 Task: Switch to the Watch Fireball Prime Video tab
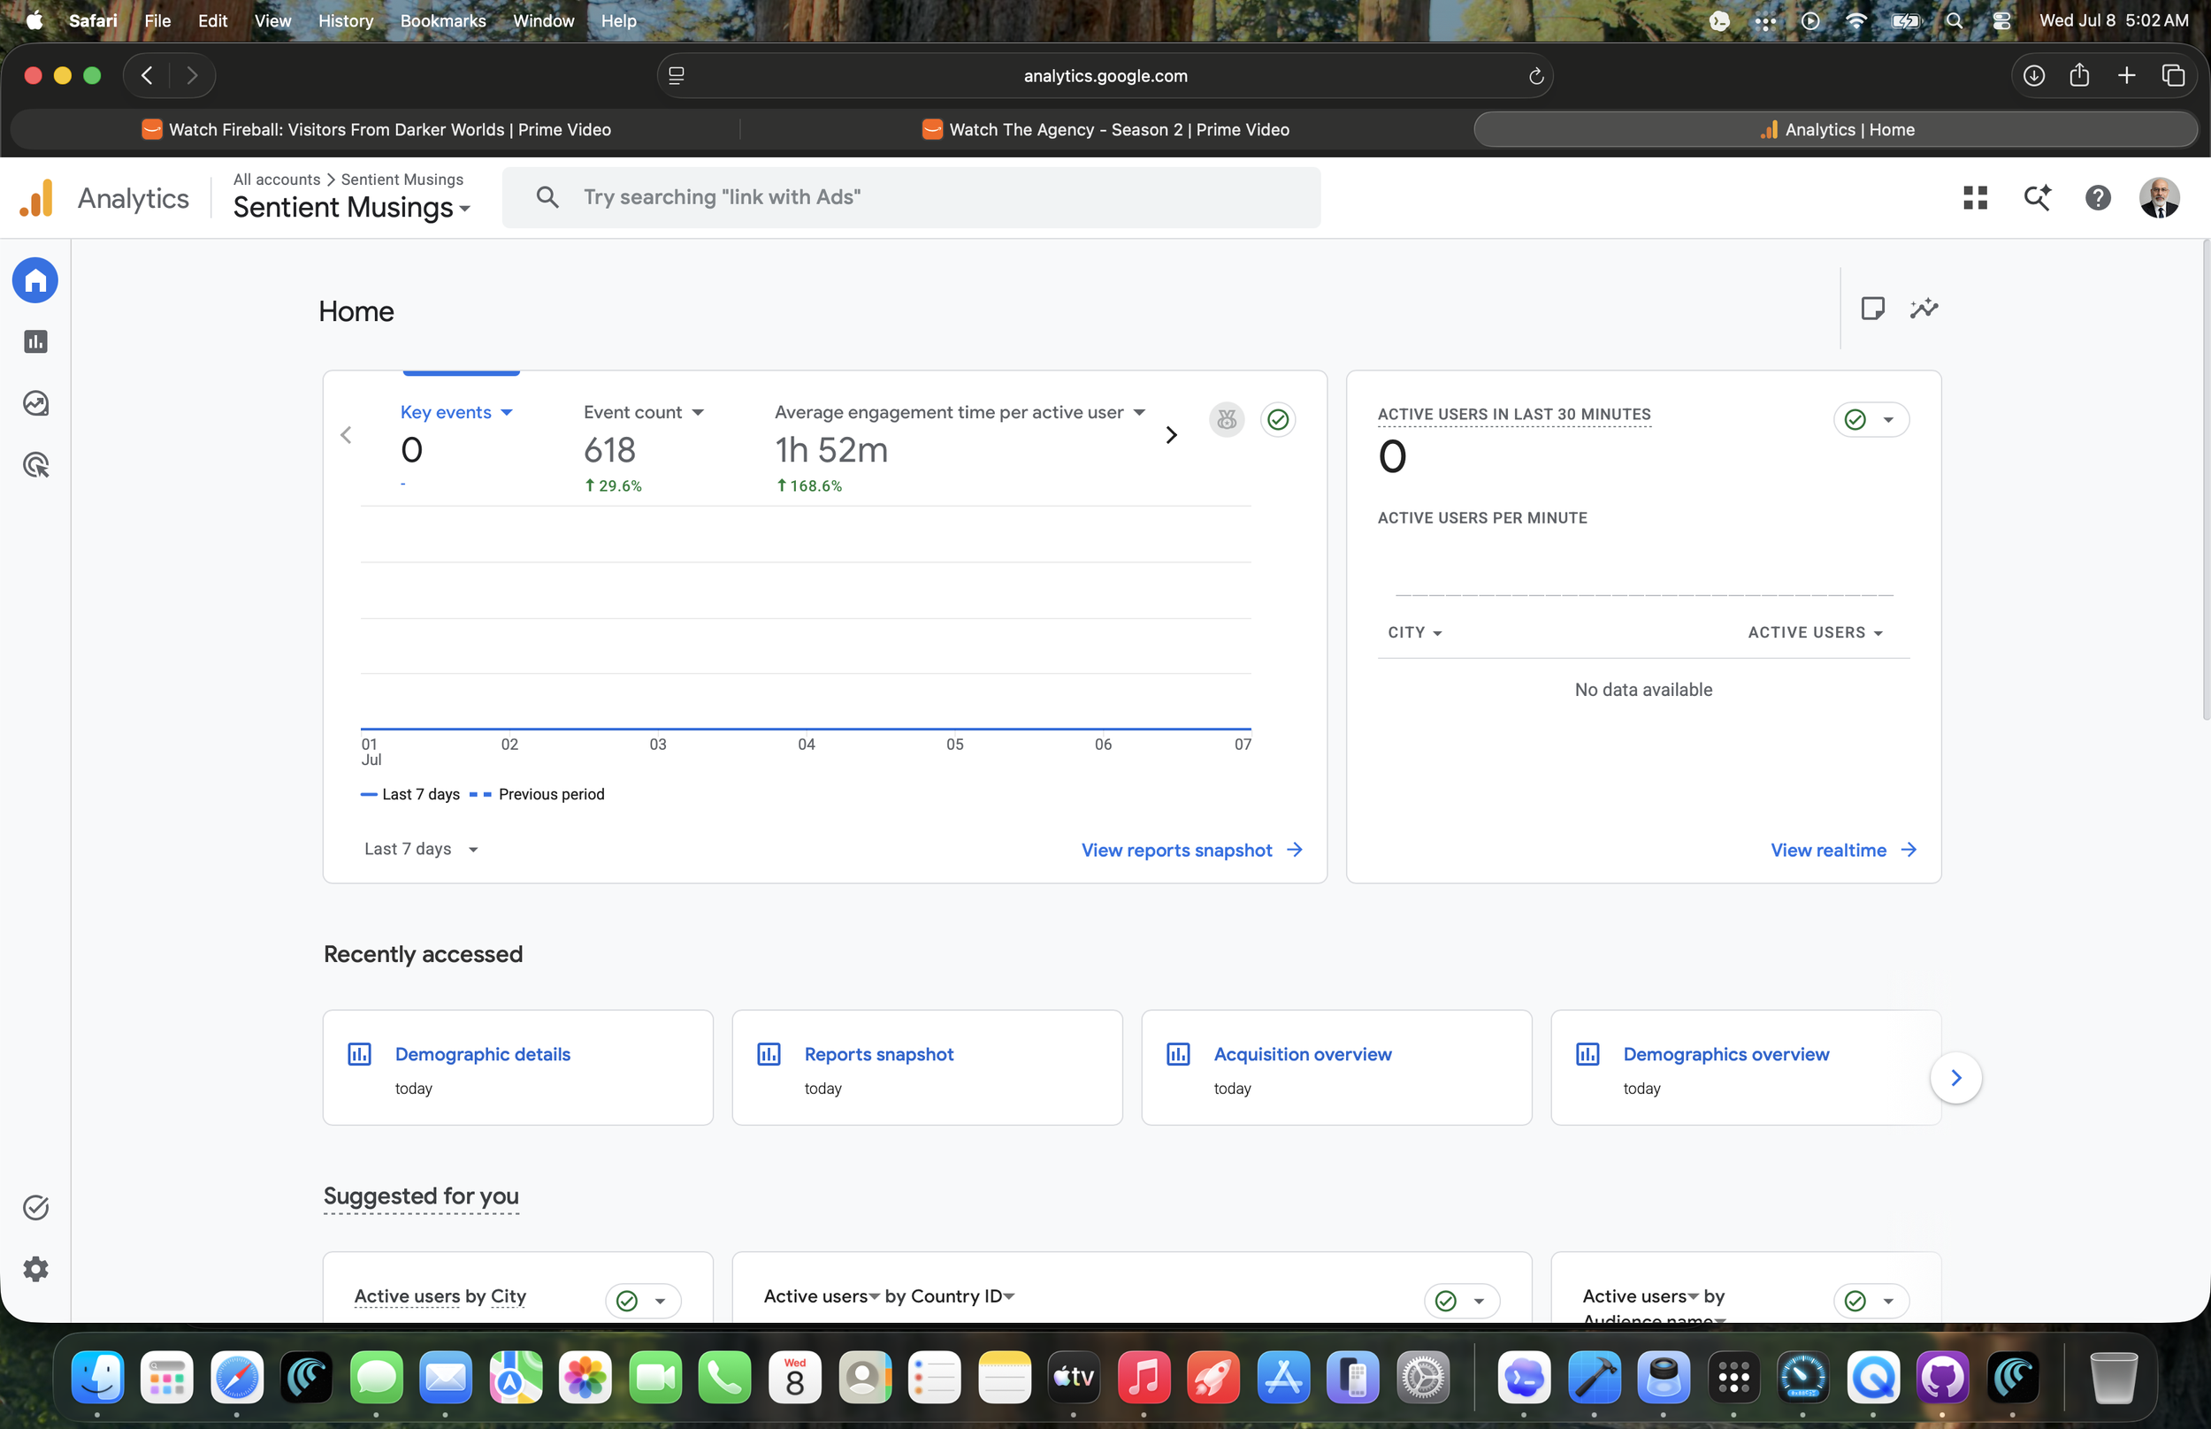376,130
